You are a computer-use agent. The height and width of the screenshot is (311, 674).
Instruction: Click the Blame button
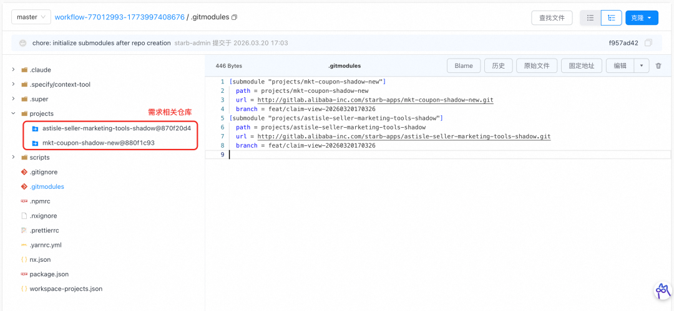464,65
